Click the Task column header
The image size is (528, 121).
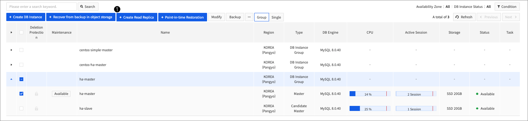510,32
